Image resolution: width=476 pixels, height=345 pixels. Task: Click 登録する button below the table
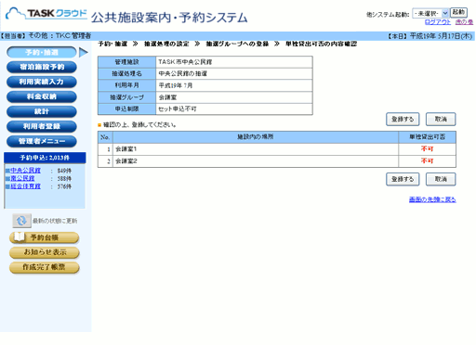click(403, 179)
